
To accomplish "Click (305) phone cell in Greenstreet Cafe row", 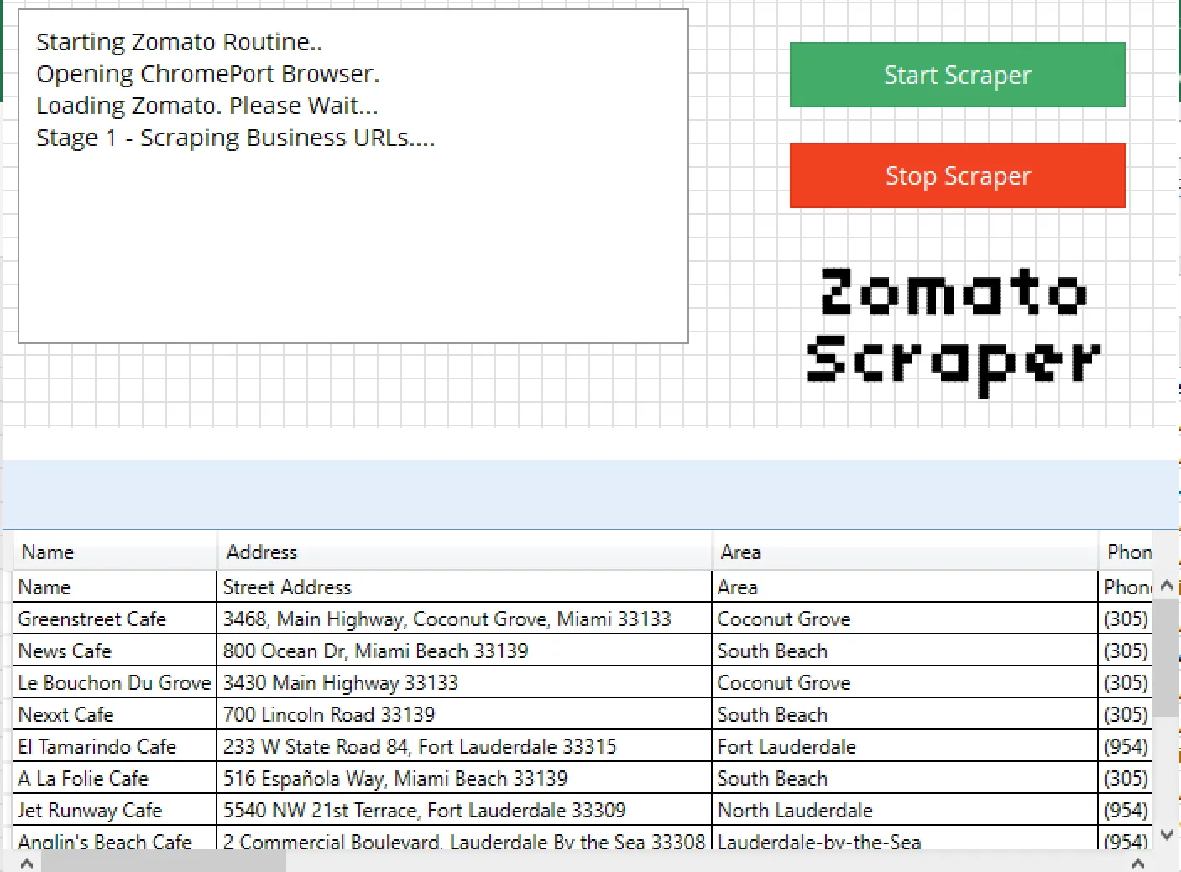I will [1126, 619].
